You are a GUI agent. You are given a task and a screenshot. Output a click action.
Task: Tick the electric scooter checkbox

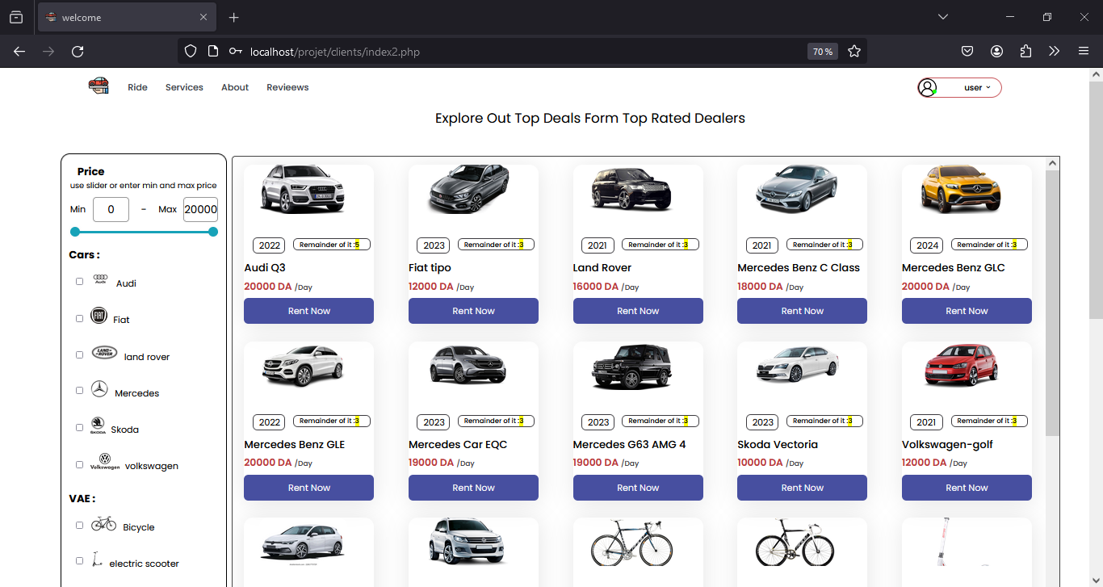coord(79,560)
